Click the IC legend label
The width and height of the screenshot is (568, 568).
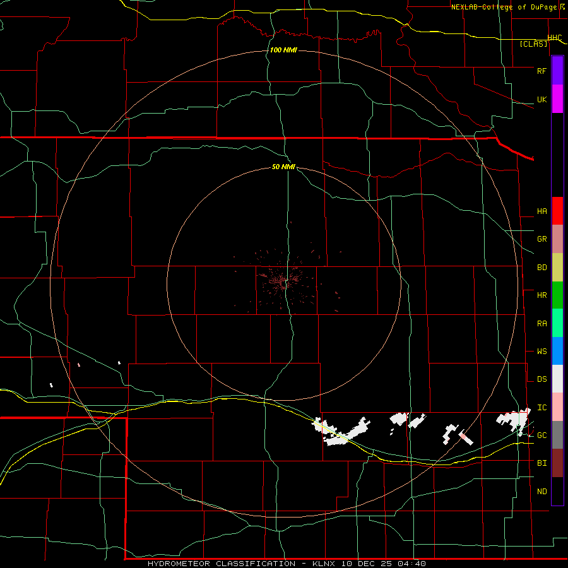[x=541, y=408]
